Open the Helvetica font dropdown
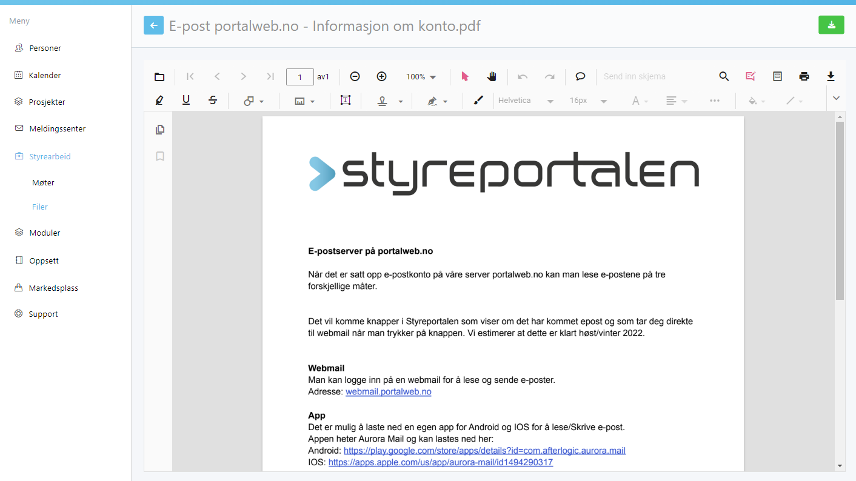The image size is (856, 481). [526, 101]
